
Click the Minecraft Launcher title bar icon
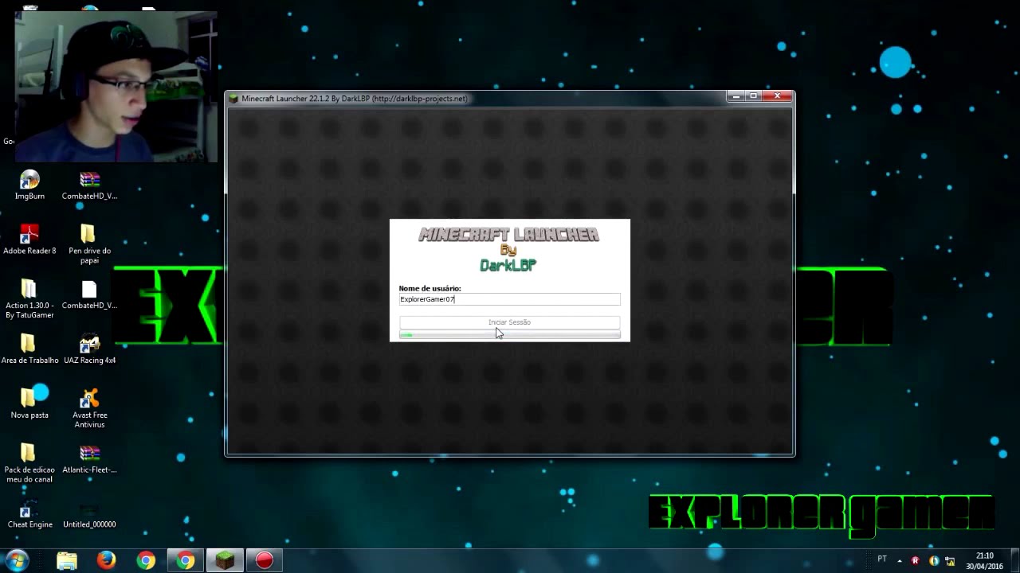[233, 99]
